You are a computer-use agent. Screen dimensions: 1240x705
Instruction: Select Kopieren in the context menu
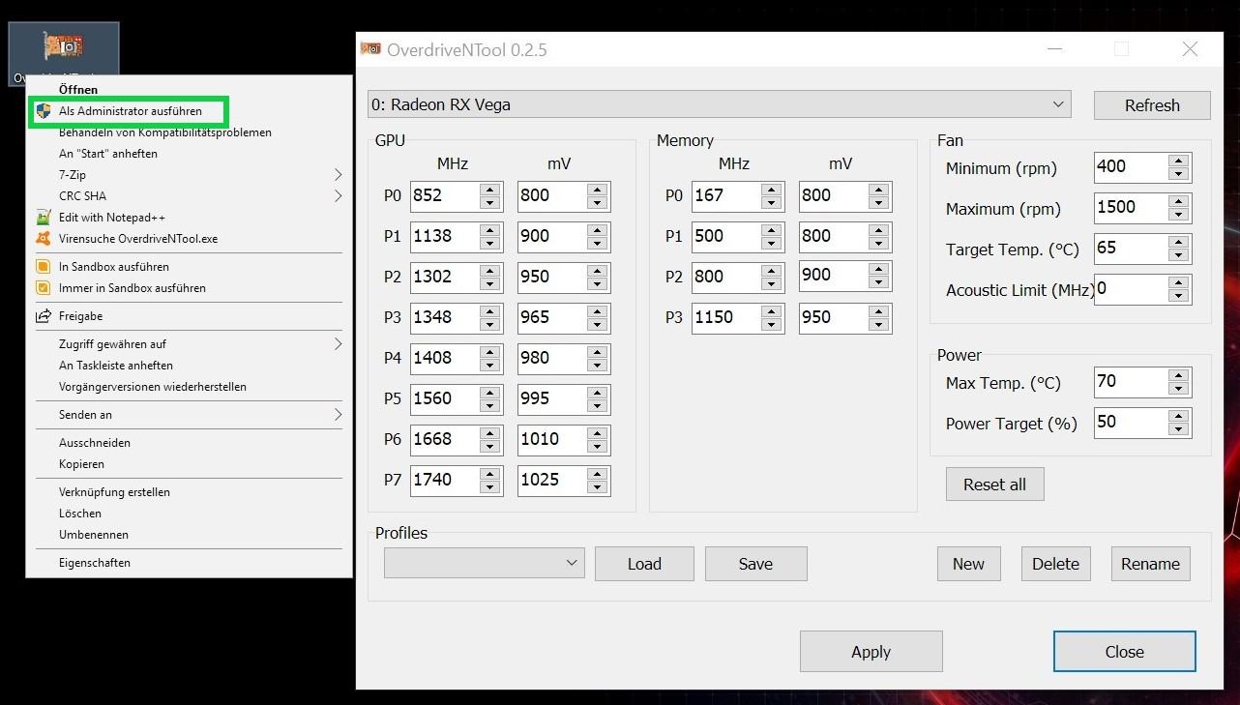tap(188, 464)
